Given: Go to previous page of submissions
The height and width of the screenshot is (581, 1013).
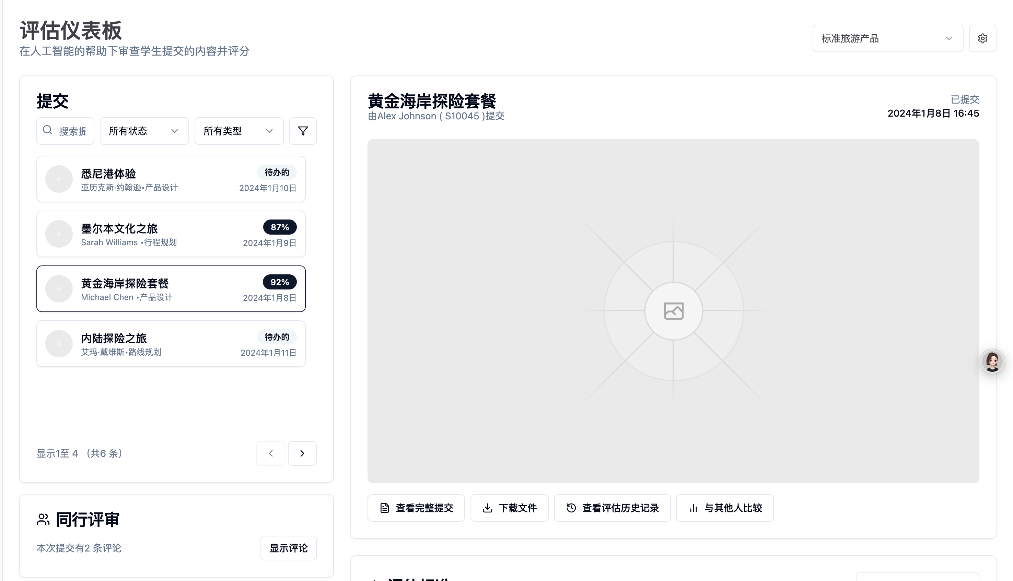Looking at the screenshot, I should pyautogui.click(x=271, y=453).
